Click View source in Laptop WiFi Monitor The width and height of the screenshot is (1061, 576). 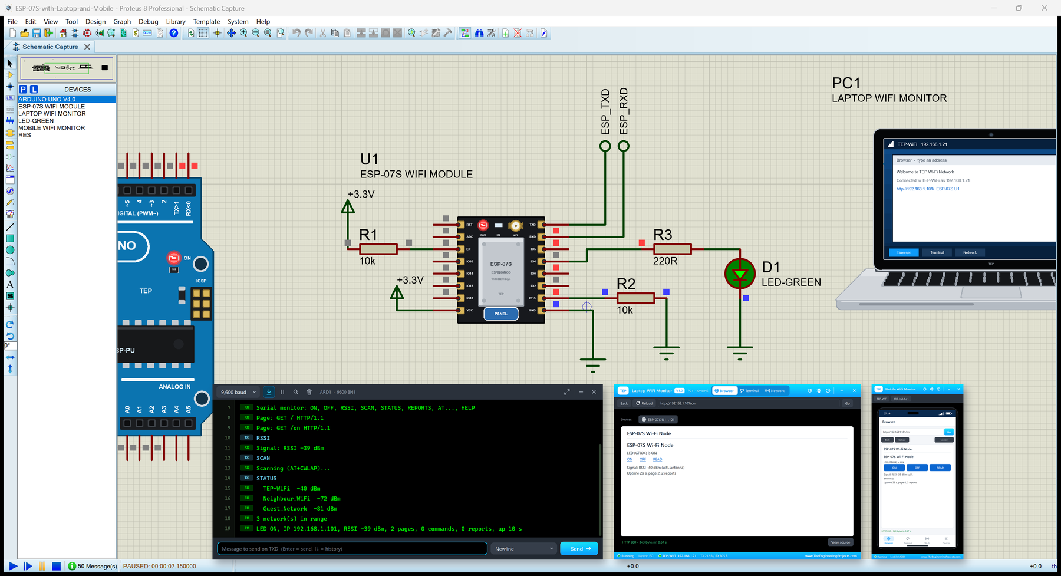click(841, 542)
